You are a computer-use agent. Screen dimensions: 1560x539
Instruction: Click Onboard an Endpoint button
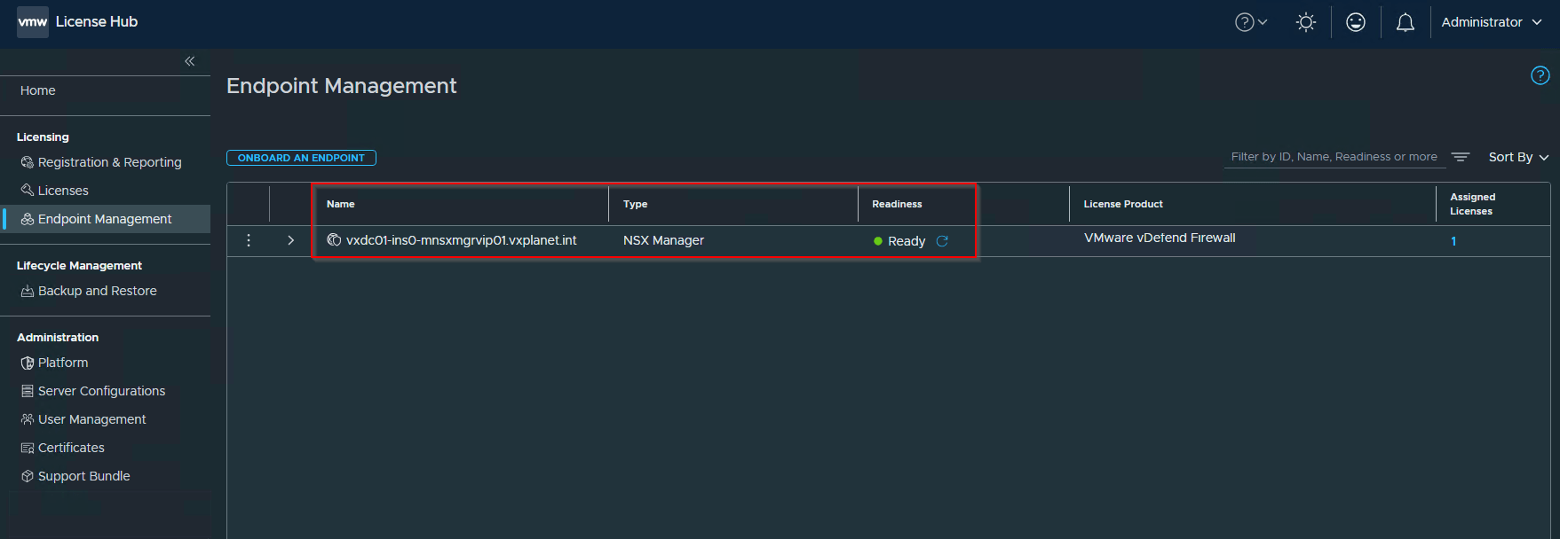[301, 158]
